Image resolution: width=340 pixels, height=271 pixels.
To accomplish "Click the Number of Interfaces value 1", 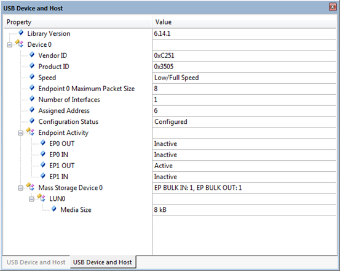I will (156, 100).
